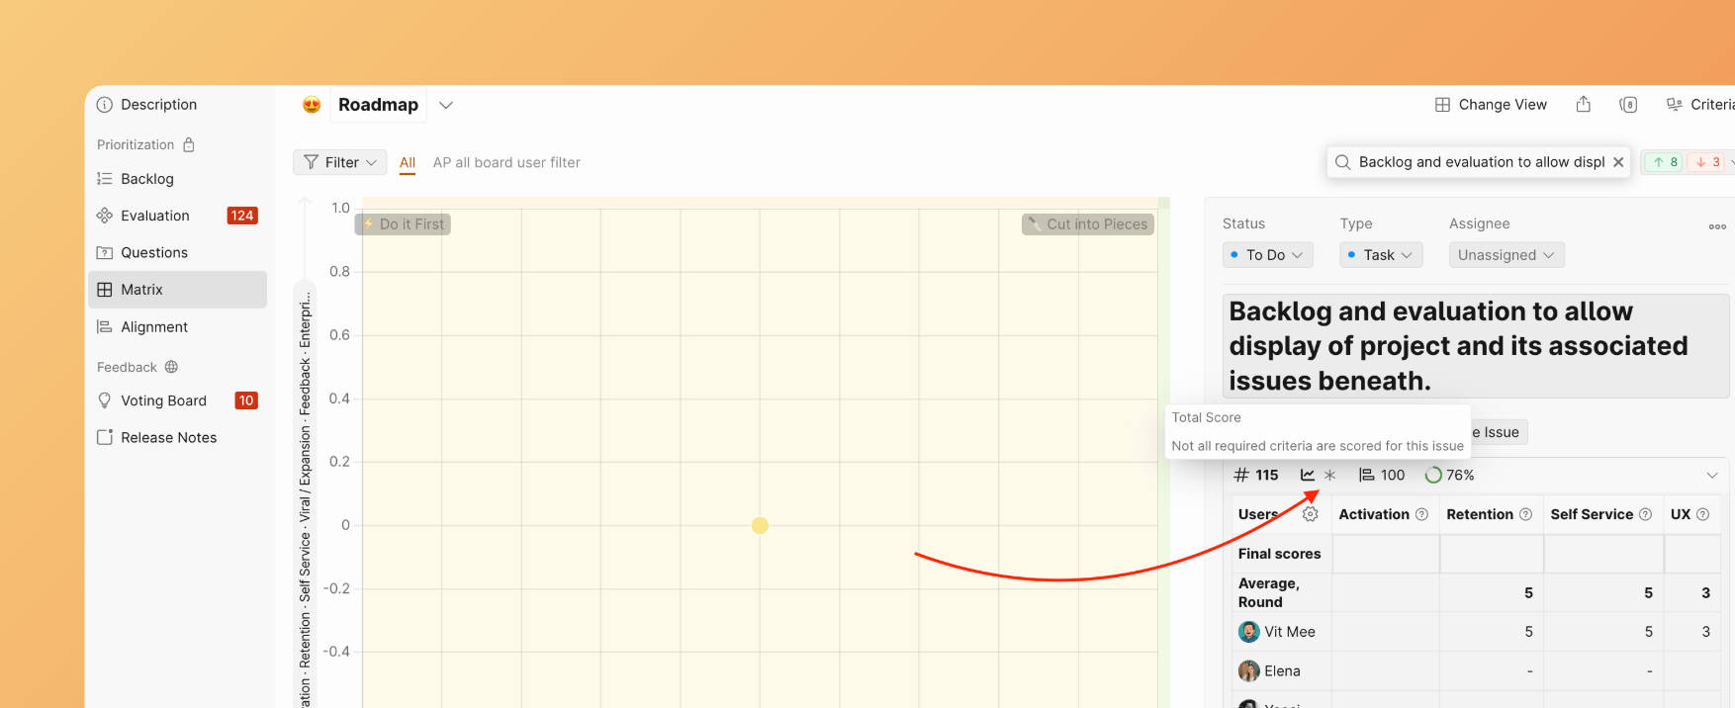Click the Activation help question-mark icon

click(x=1421, y=514)
